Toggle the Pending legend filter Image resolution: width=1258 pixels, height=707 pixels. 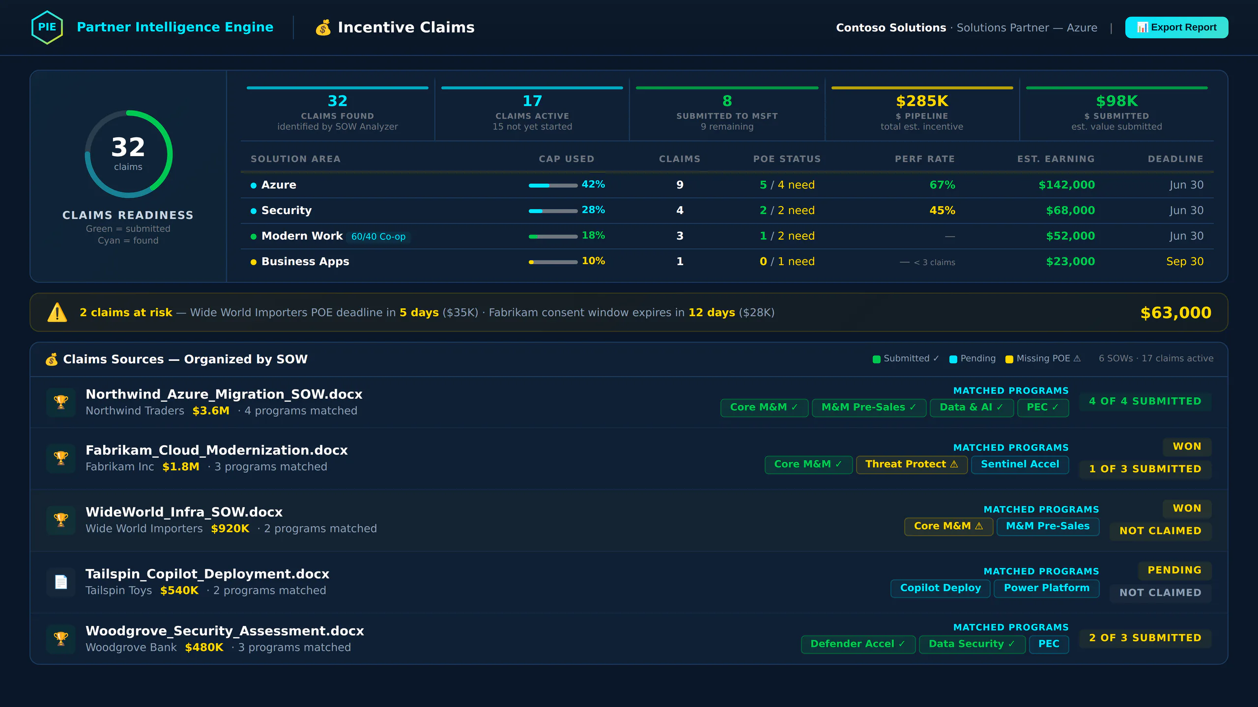(972, 359)
